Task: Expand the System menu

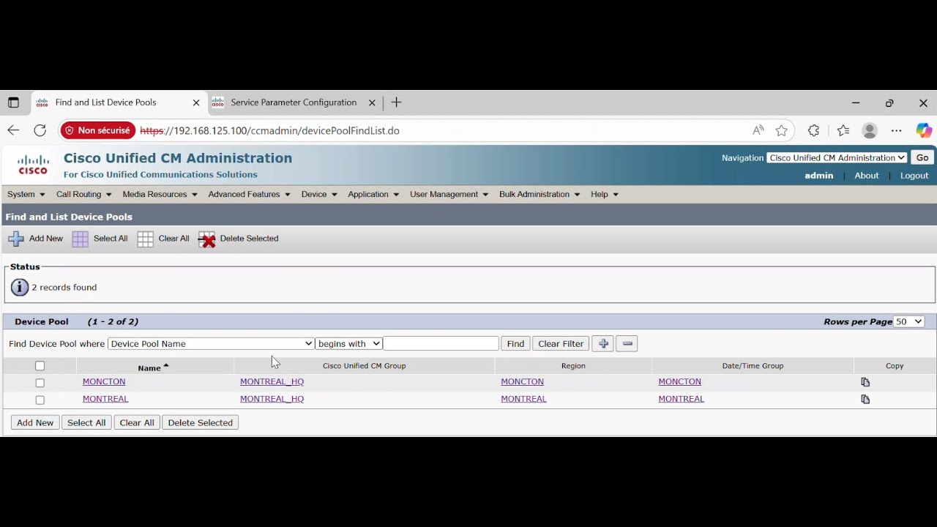Action: [x=26, y=195]
